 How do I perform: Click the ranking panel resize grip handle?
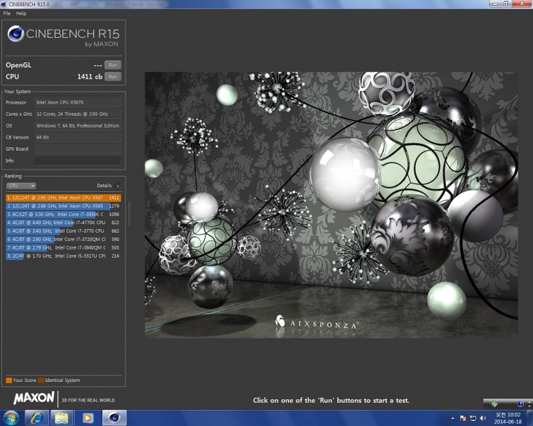click(x=129, y=214)
